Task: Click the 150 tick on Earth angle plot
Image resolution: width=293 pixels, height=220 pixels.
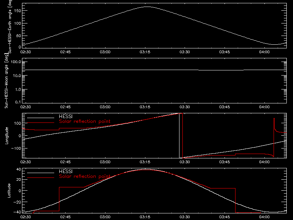Action: coord(17,11)
